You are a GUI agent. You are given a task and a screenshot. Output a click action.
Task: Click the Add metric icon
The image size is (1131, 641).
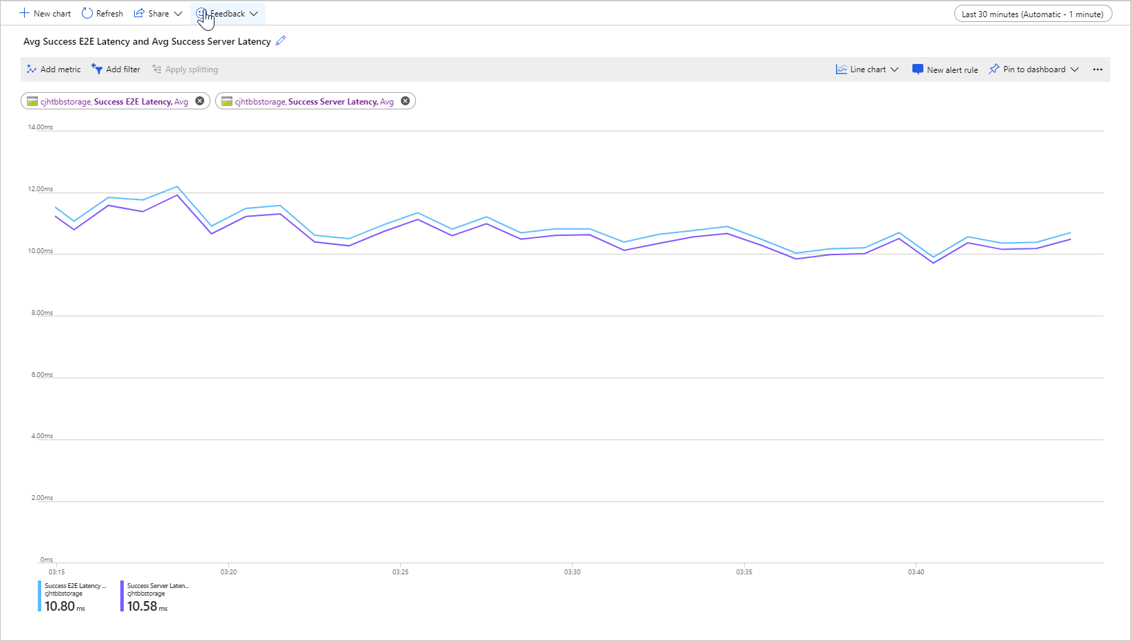32,69
